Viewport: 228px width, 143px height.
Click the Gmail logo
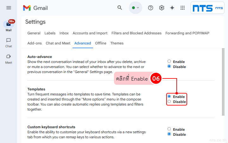point(35,8)
